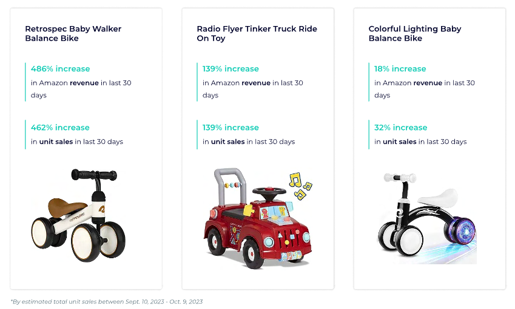This screenshot has width=515, height=309.
Task: Click the red truck's black steering wheel
Action: [269, 194]
